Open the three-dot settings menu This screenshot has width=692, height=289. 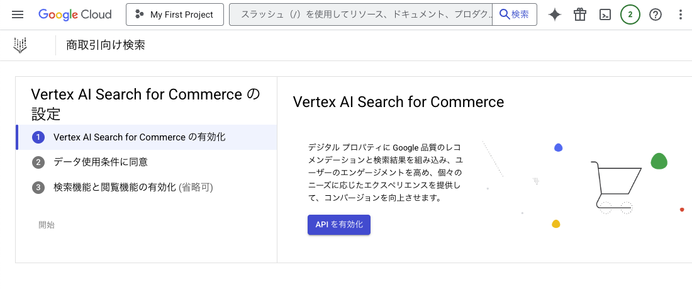(x=680, y=14)
